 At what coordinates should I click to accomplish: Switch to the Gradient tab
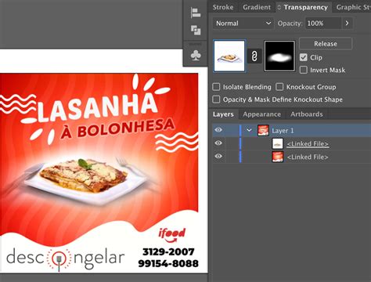257,7
